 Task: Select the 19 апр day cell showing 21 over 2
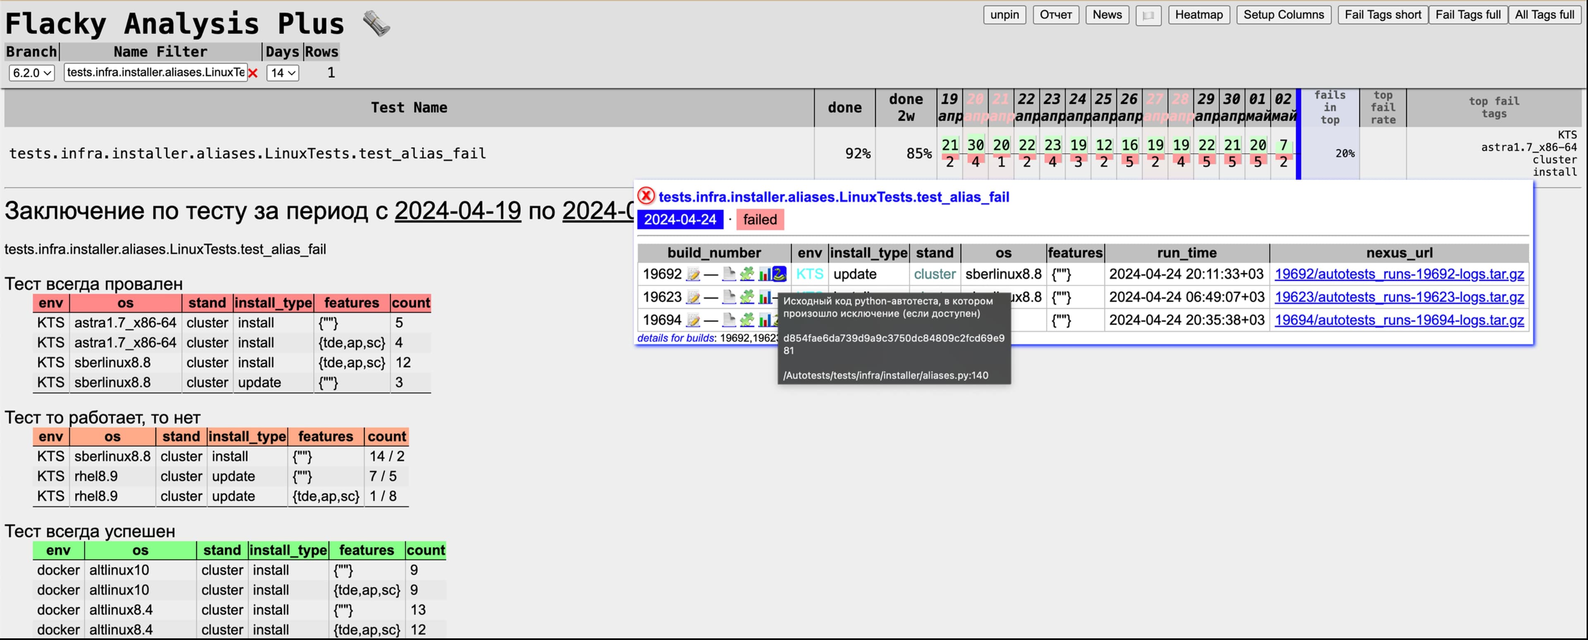coord(949,153)
